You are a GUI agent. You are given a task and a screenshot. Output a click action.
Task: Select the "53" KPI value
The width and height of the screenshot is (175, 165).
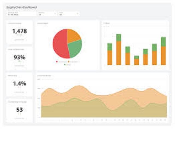click(19, 110)
